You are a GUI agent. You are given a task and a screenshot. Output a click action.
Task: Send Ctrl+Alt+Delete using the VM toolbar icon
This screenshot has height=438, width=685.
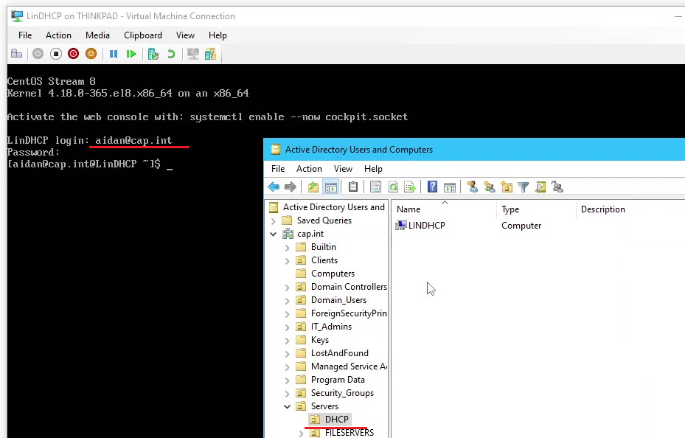[17, 54]
